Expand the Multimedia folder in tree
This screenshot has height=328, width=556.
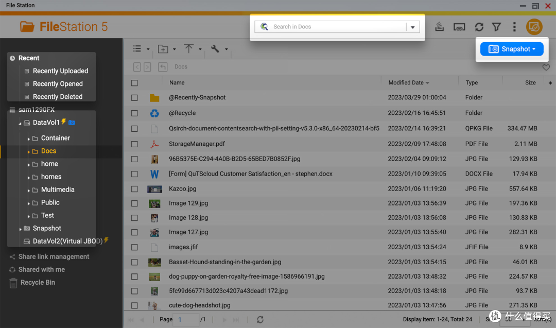[29, 190]
